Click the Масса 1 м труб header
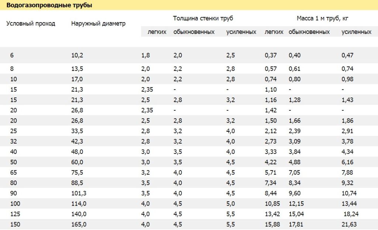 click(322, 18)
